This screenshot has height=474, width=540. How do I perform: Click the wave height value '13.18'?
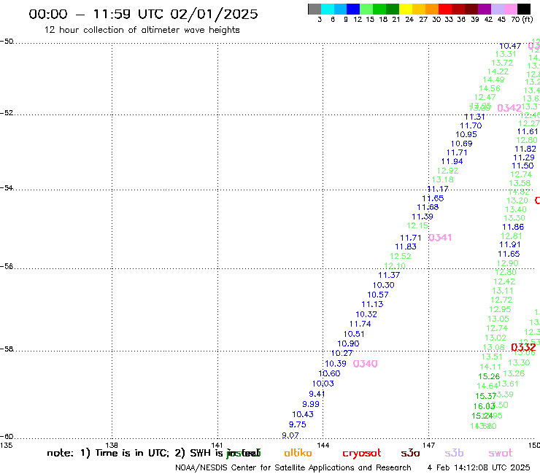click(442, 179)
